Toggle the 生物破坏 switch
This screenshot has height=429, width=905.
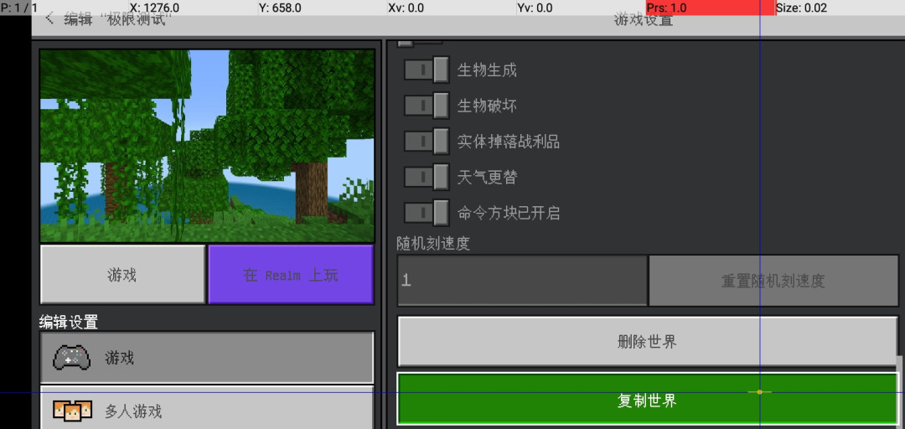(x=427, y=106)
